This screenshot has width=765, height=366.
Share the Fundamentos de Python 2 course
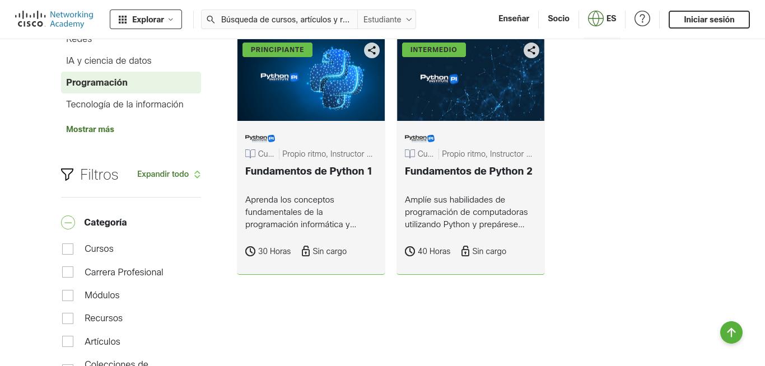[x=531, y=50]
